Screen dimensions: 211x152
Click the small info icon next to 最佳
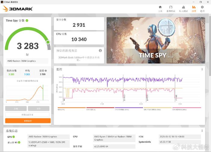pyautogui.click(x=46, y=71)
